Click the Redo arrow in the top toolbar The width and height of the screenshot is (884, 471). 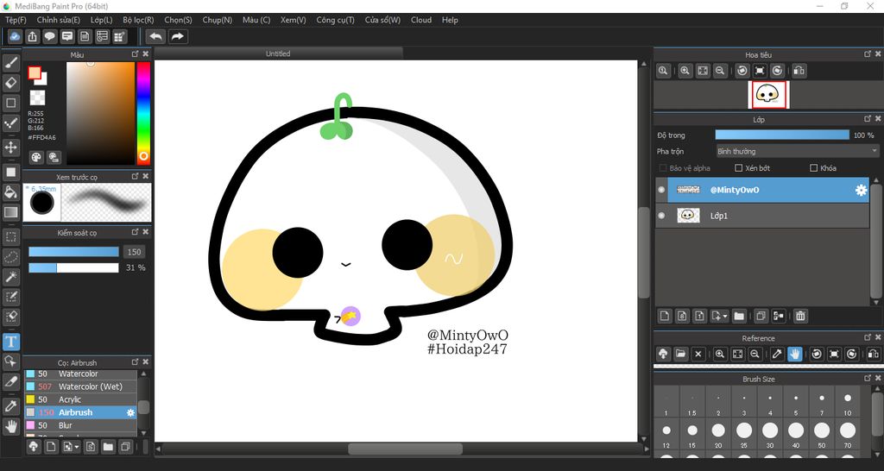pos(178,36)
